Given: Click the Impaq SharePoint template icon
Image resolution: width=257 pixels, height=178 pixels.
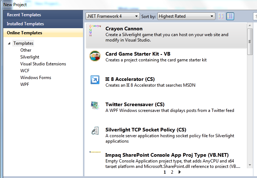Looking at the screenshot, I should [x=95, y=152].
